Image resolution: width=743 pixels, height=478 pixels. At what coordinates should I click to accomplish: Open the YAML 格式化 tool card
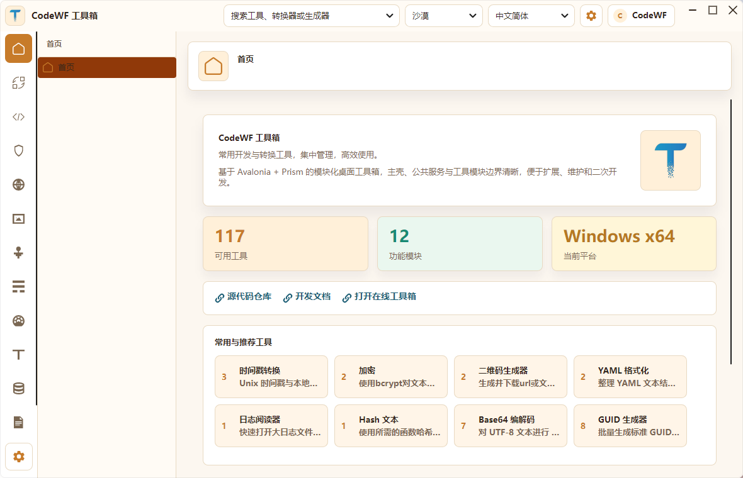coord(630,377)
